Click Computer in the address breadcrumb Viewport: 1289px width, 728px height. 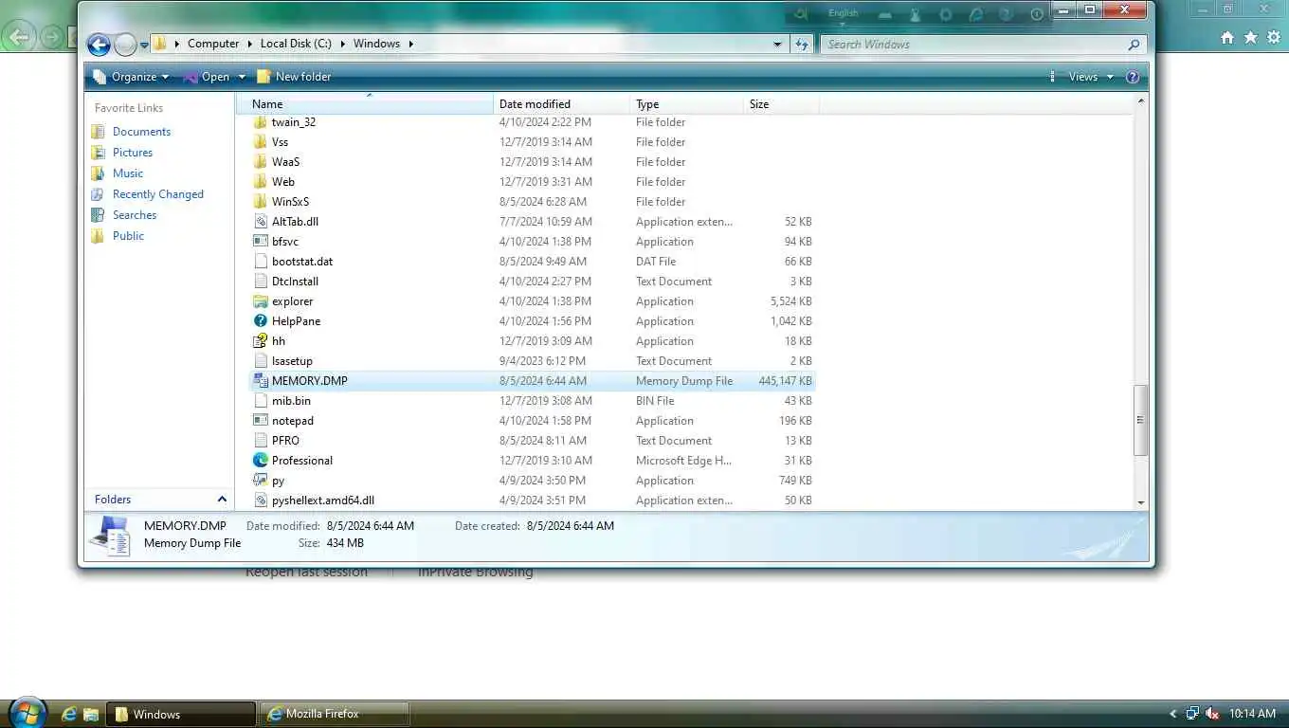(x=213, y=44)
